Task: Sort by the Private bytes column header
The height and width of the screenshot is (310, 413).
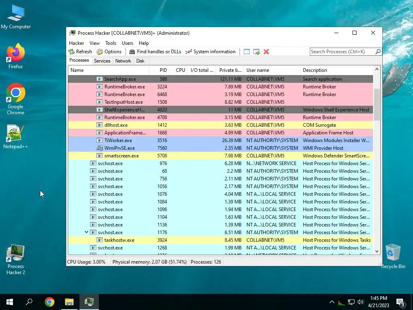Action: pos(230,70)
